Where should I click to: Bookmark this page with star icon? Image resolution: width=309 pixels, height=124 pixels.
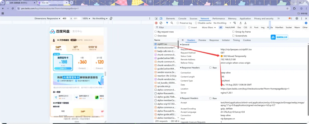pyautogui.click(x=288, y=9)
